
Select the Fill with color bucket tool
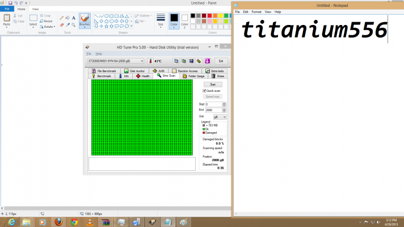point(68,18)
